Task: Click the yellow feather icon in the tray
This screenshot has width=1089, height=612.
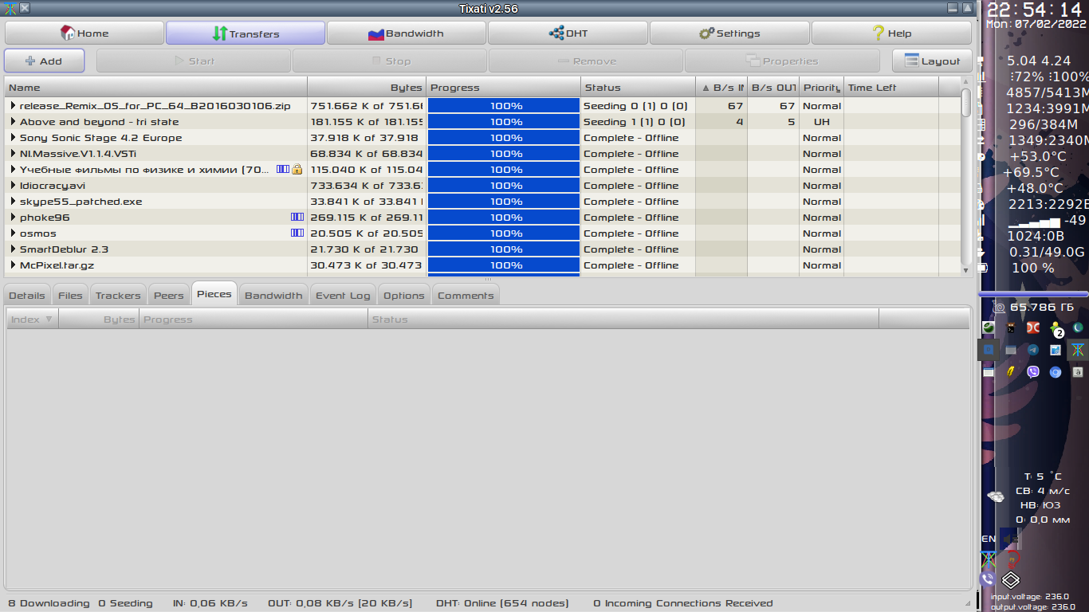Action: [1011, 371]
